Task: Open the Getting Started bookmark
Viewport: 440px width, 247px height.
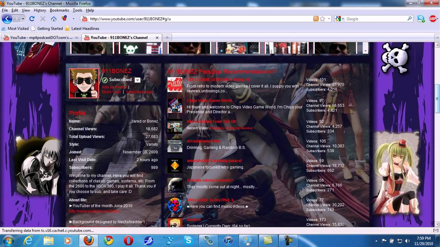Action: (x=47, y=28)
